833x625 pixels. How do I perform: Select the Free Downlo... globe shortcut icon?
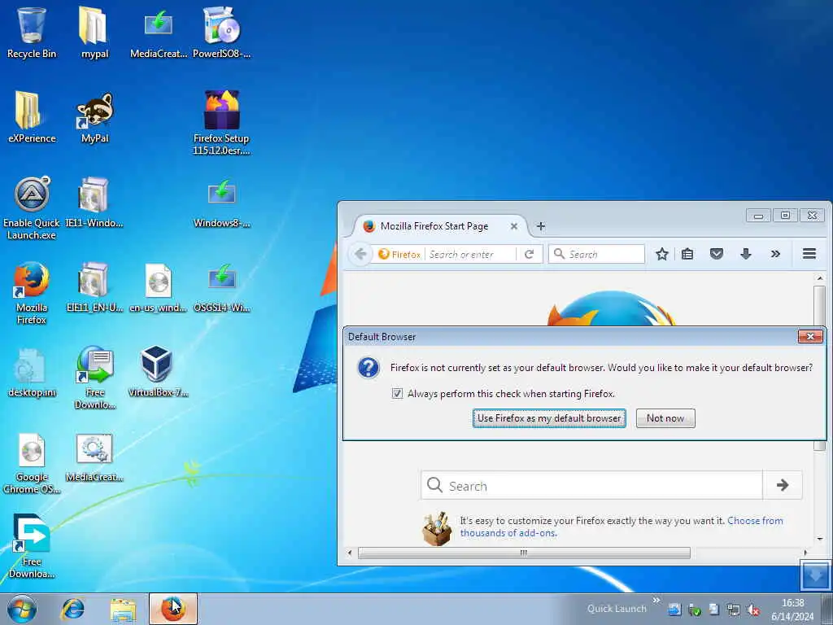coord(94,378)
